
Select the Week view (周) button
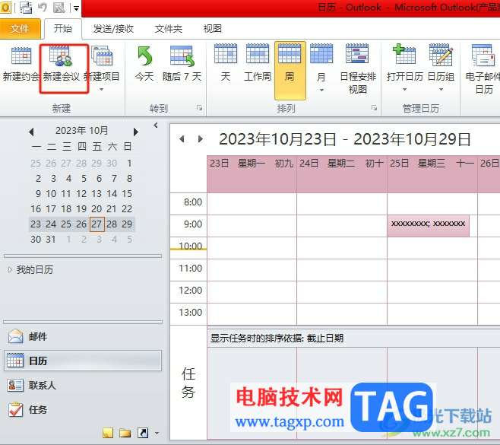tap(290, 70)
